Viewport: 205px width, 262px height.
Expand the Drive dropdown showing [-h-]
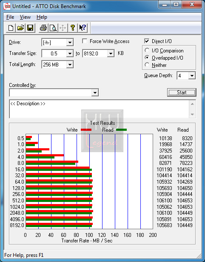[x=70, y=43]
